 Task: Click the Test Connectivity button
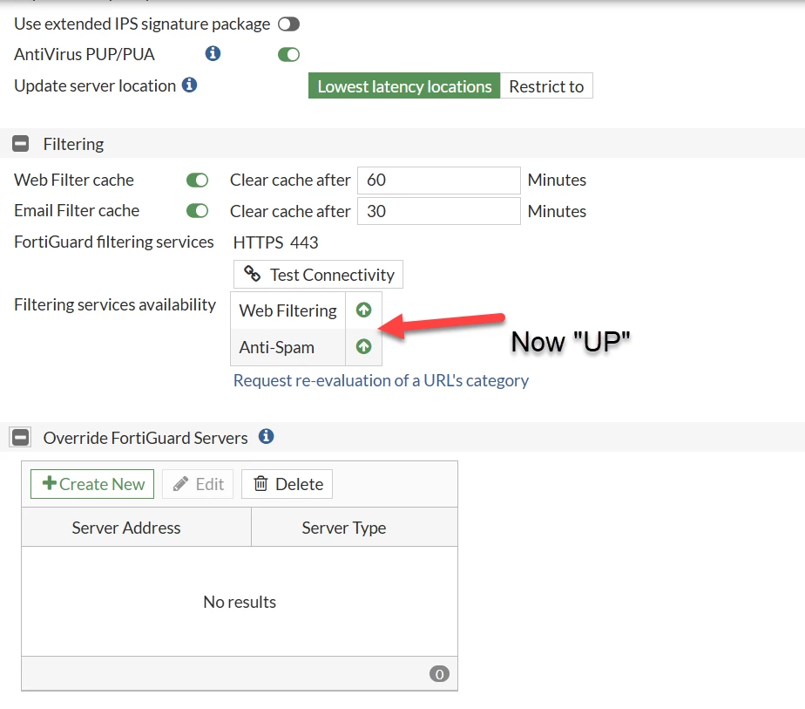click(x=318, y=275)
